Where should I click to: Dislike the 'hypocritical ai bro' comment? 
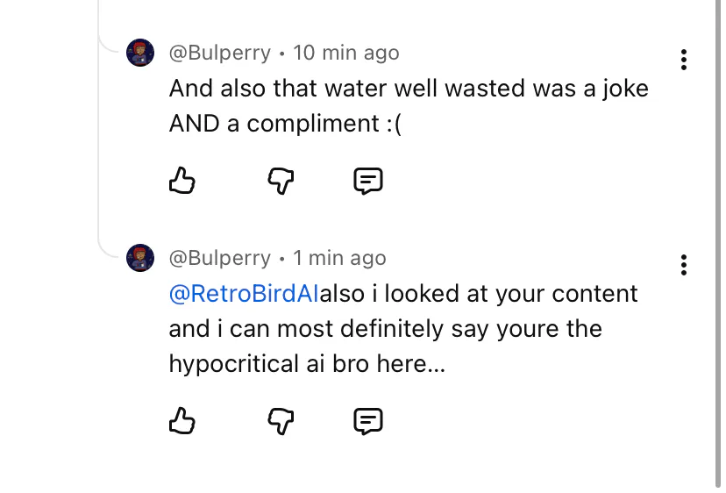(x=280, y=421)
